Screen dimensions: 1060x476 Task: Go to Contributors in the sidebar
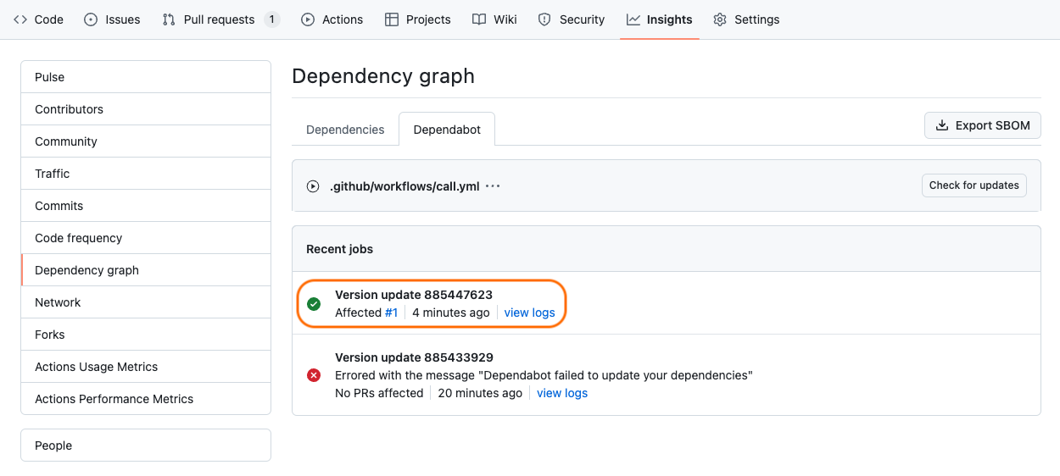69,109
